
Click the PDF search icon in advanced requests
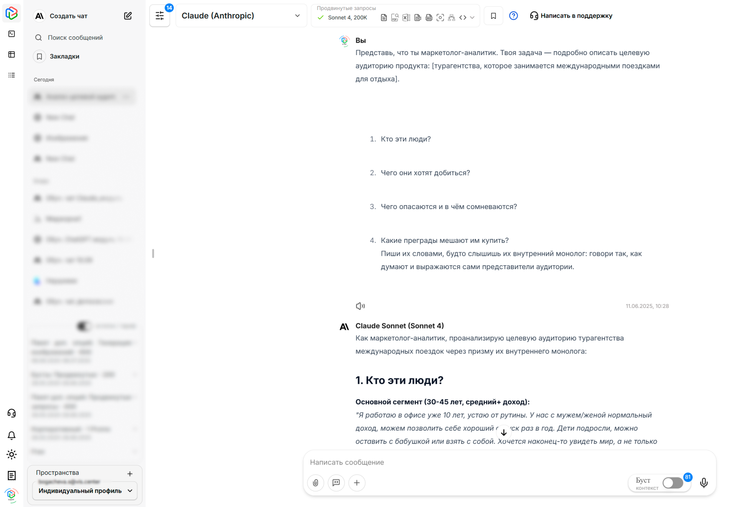pos(395,18)
